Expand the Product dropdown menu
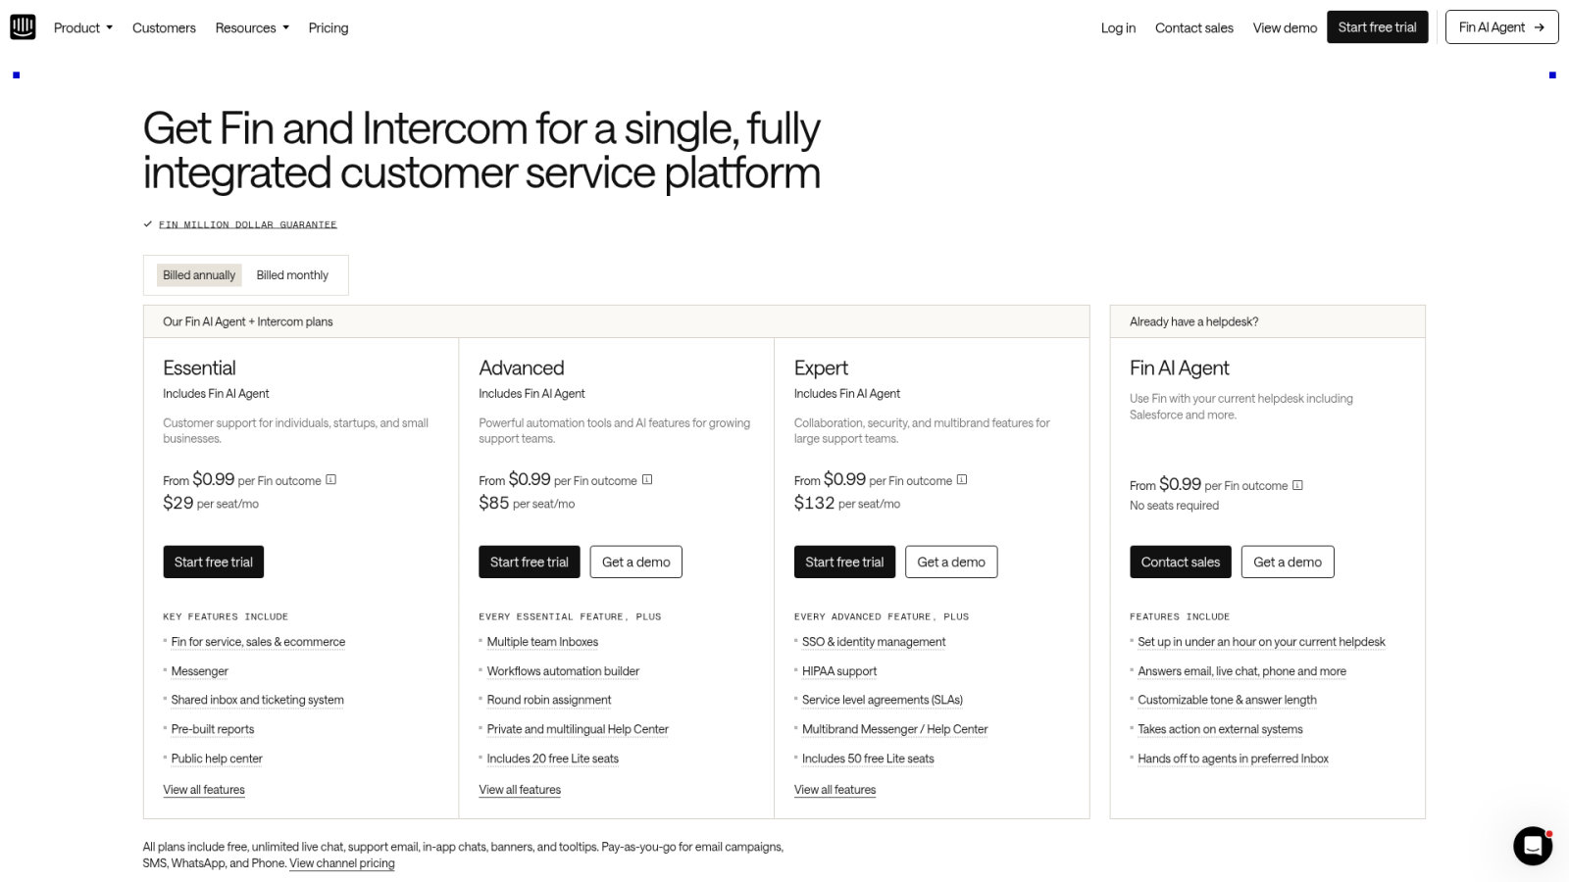 pyautogui.click(x=83, y=27)
